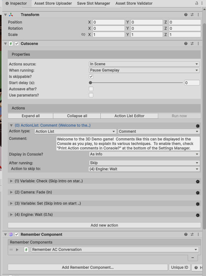
Task: Open the Actions source dropdown
Action: [x=144, y=64]
